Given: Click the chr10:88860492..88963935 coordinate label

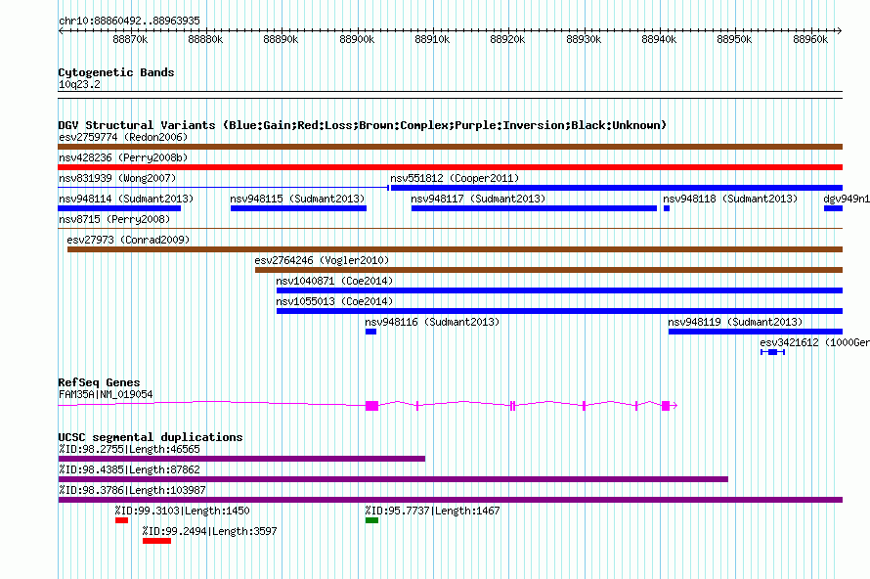Looking at the screenshot, I should [129, 21].
